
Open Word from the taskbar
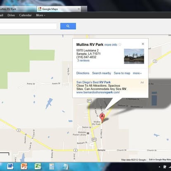click(x=10, y=166)
